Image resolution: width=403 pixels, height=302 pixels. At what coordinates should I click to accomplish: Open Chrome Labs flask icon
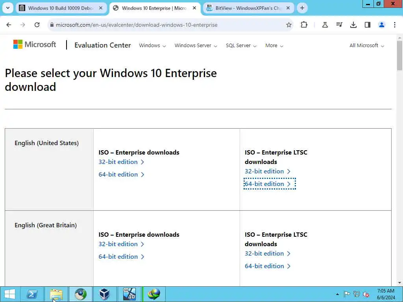[325, 25]
